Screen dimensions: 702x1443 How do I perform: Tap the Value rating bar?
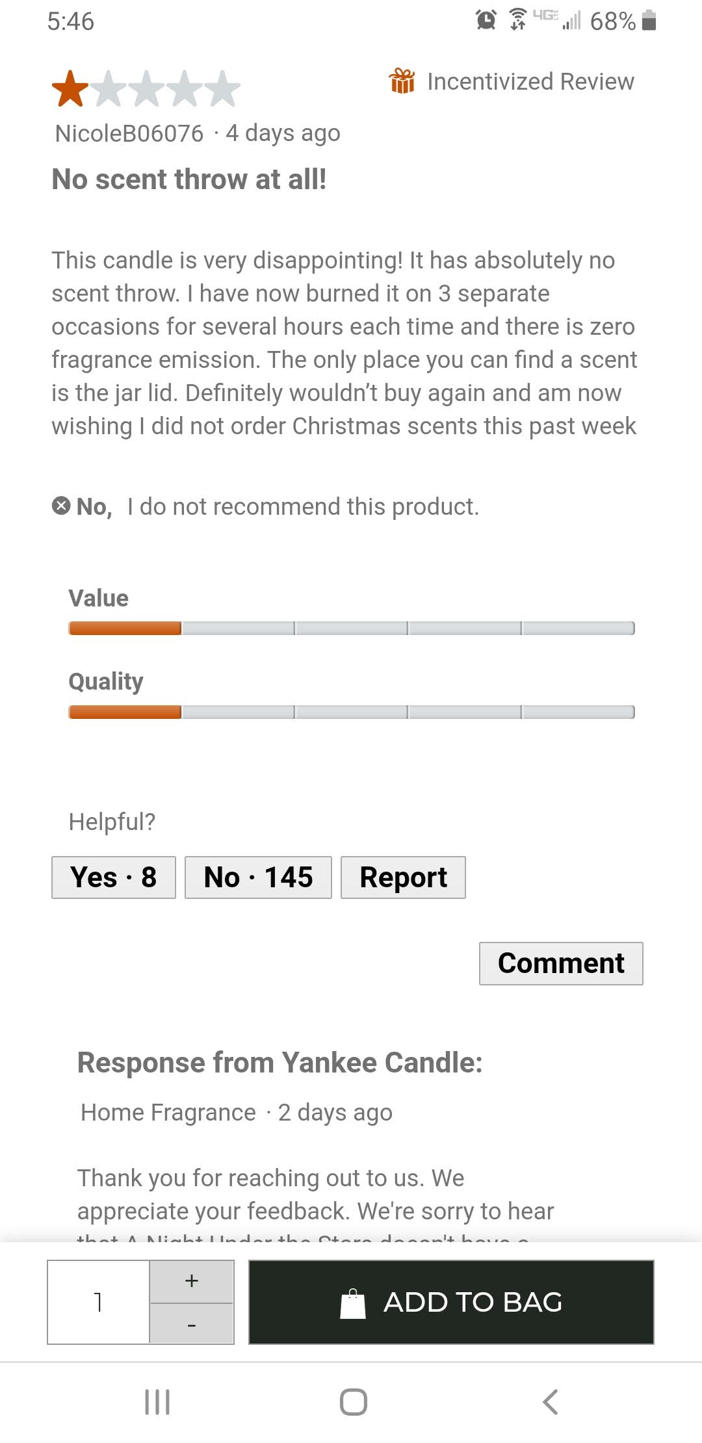351,628
